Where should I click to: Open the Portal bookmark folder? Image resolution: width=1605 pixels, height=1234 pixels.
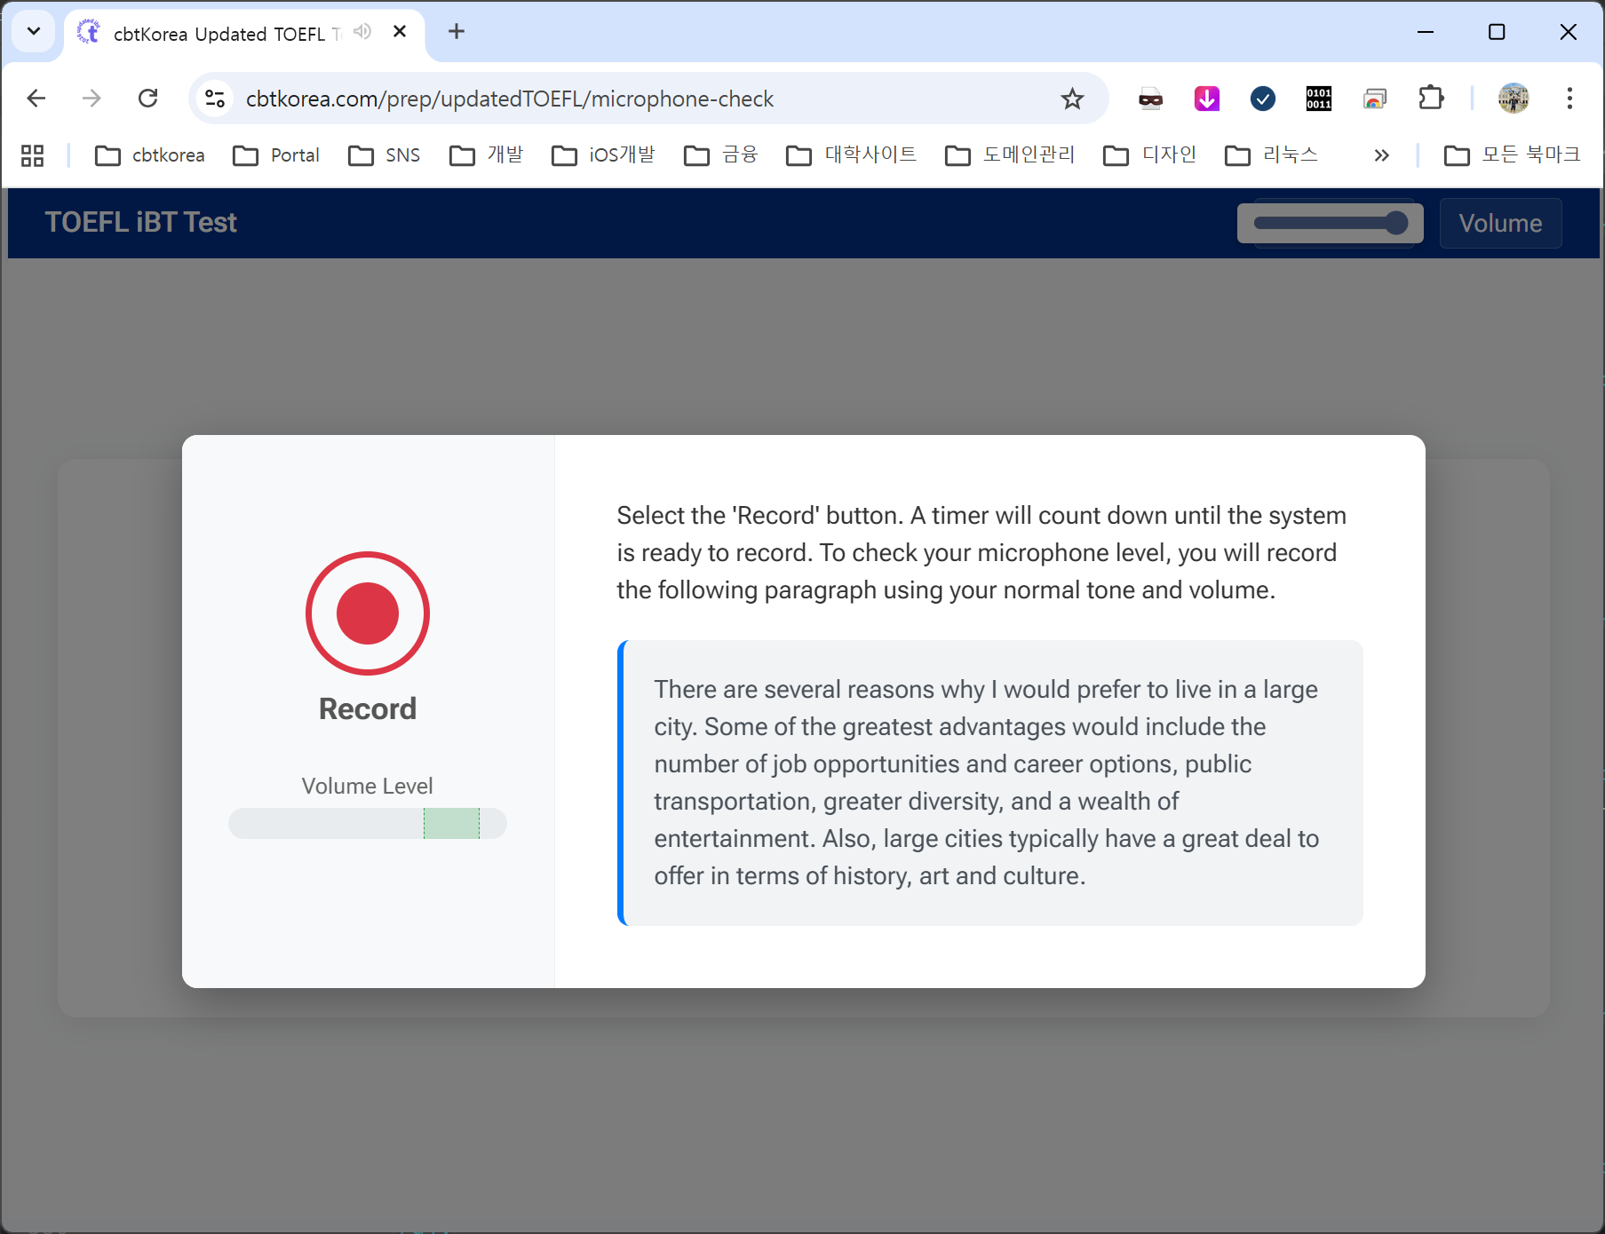click(276, 155)
